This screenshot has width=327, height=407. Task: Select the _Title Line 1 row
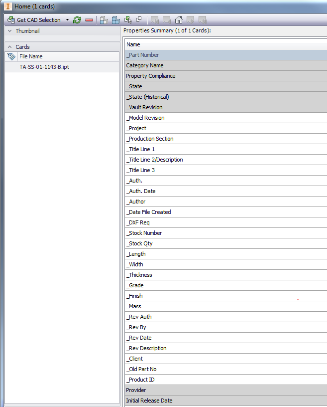point(225,149)
